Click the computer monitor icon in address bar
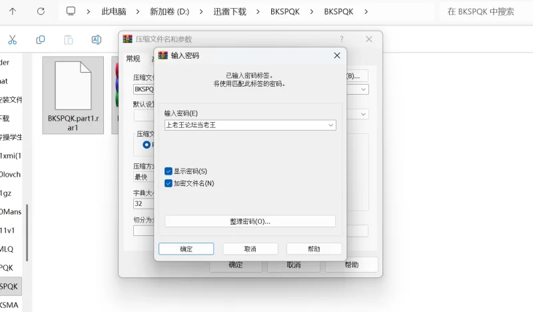Screen dimensions: 533x312 click(x=71, y=11)
